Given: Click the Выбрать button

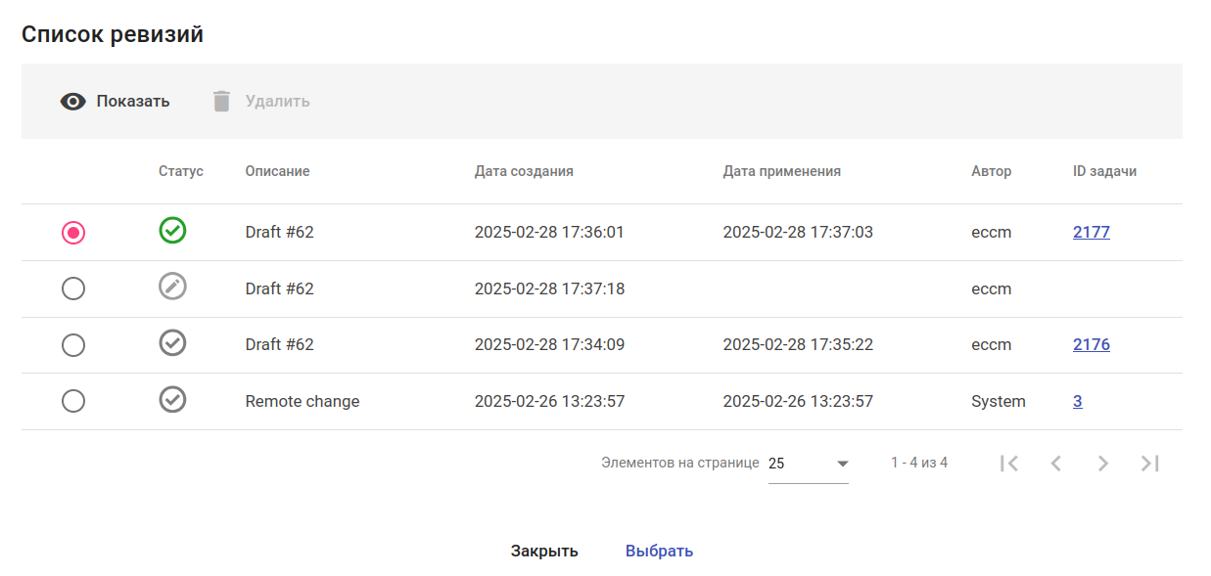Looking at the screenshot, I should click(x=659, y=552).
